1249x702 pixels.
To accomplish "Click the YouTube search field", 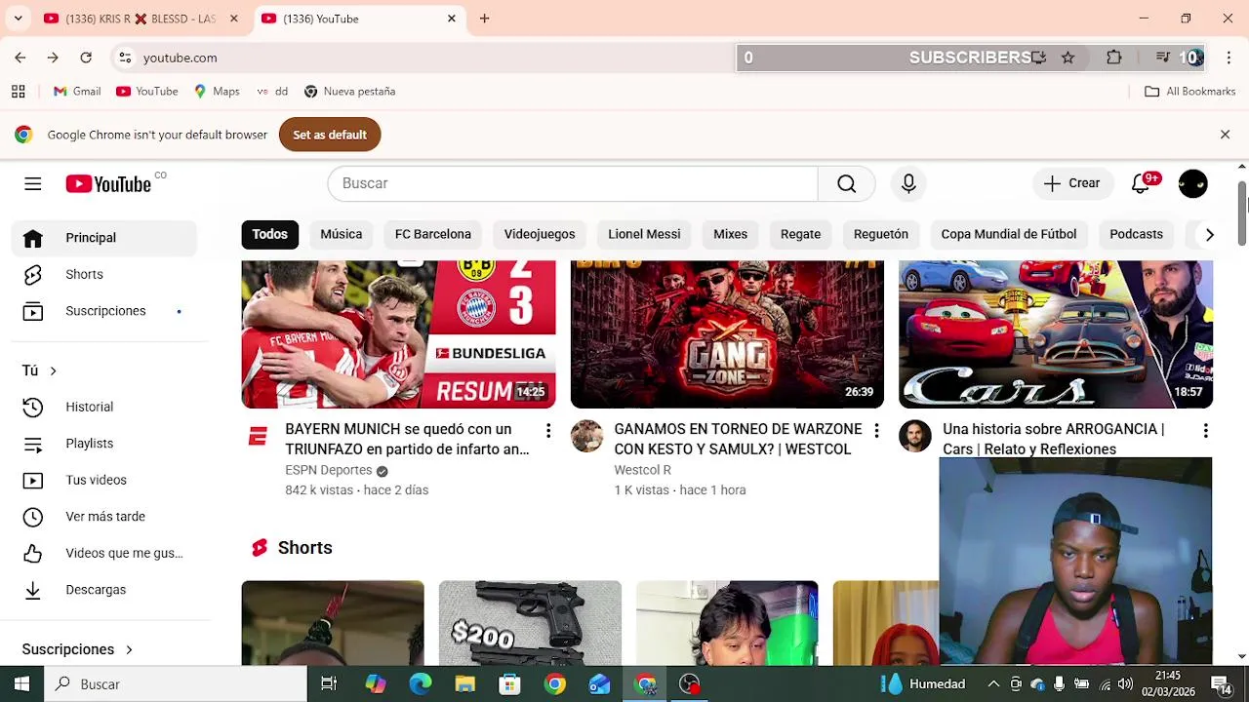I will (573, 183).
